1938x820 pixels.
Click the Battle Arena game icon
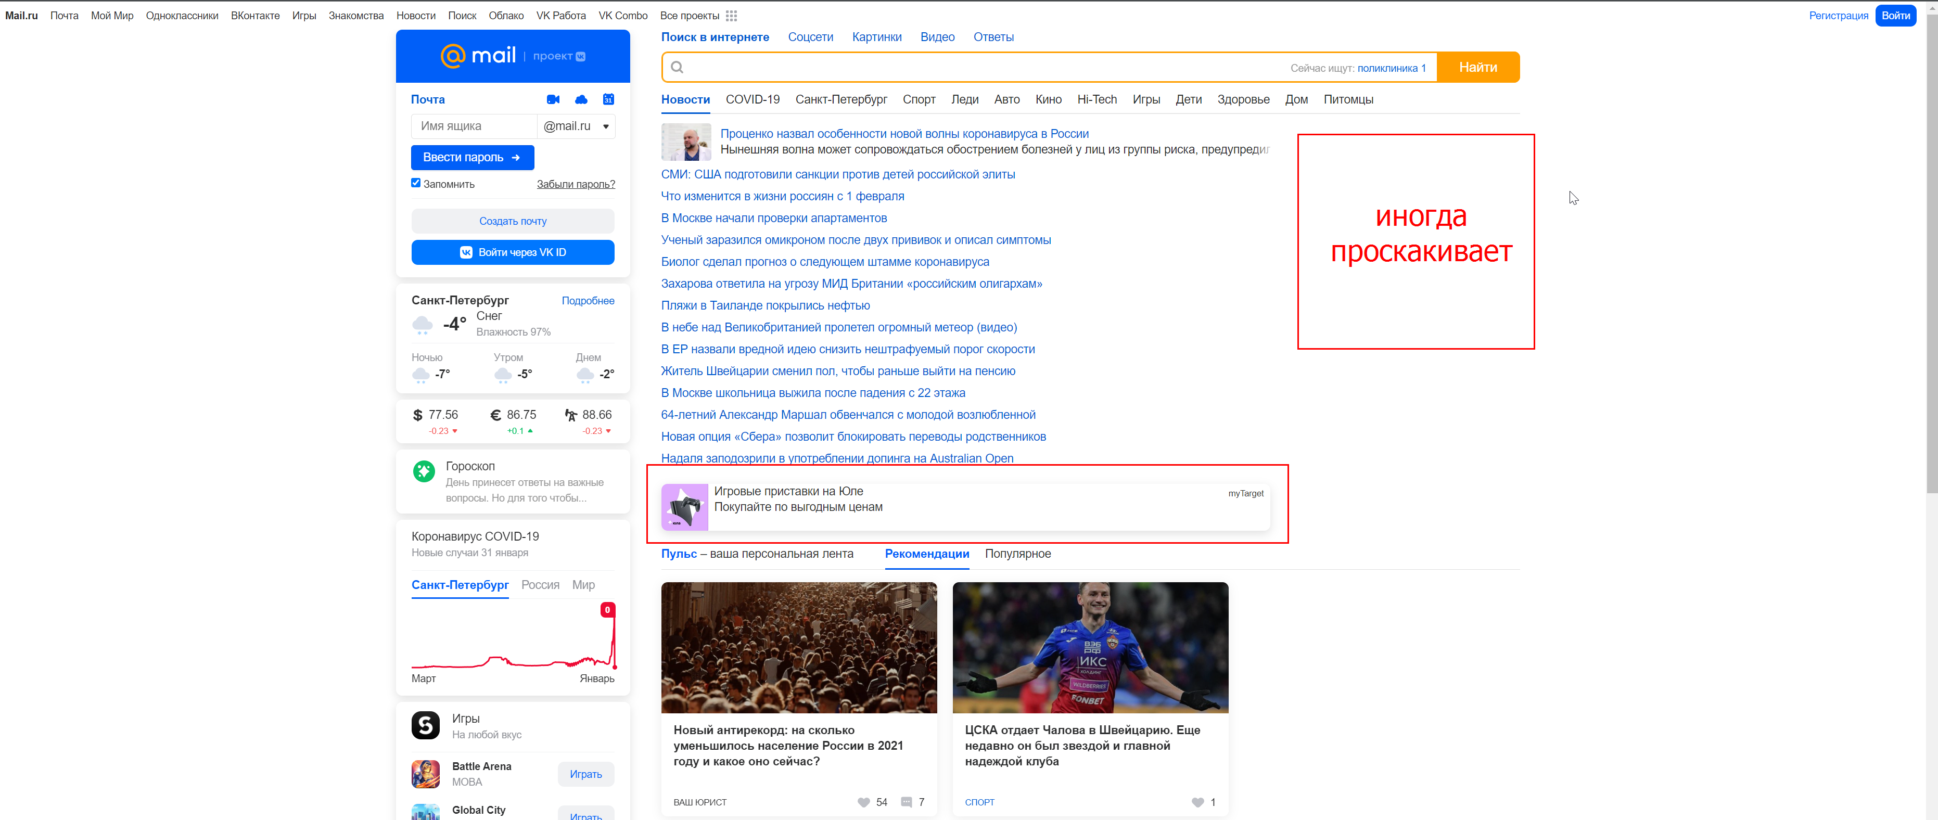pos(425,773)
